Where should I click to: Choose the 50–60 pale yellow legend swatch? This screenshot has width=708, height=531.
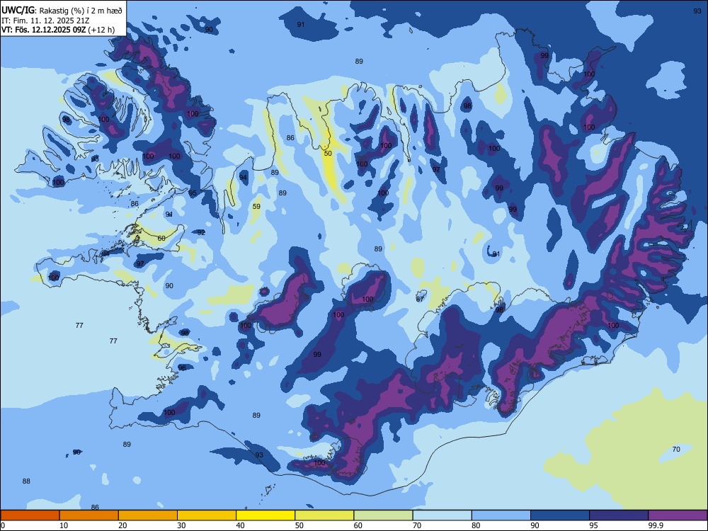(x=325, y=515)
